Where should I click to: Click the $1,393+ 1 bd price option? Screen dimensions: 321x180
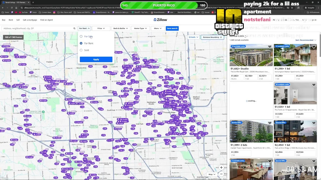point(306,77)
